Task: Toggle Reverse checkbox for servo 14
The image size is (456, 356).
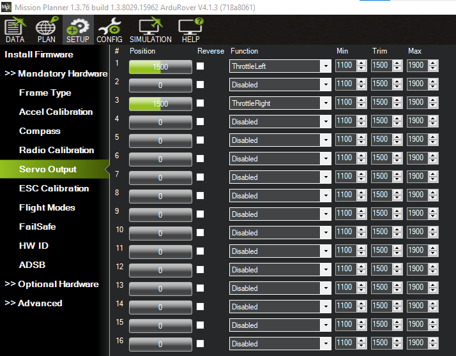Action: (200, 307)
